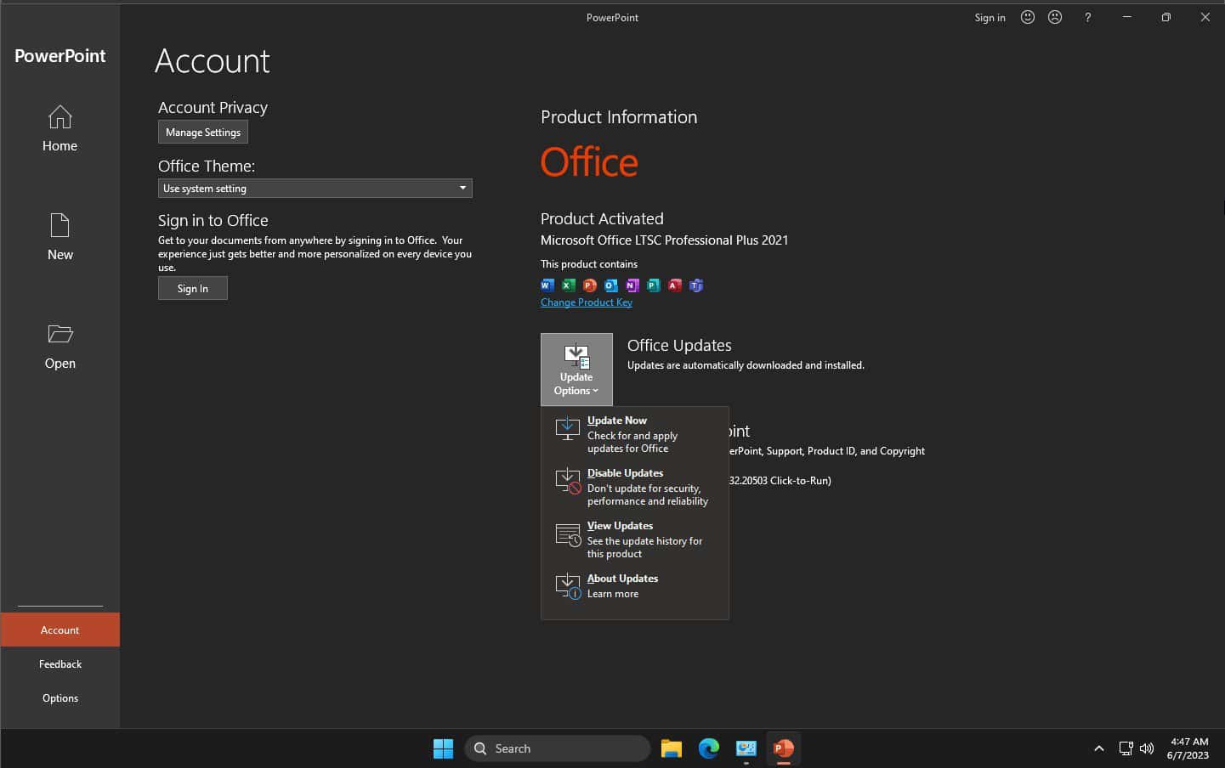Screen dimensions: 1225x768
Task: Open File Explorer from the taskbar
Action: click(672, 748)
